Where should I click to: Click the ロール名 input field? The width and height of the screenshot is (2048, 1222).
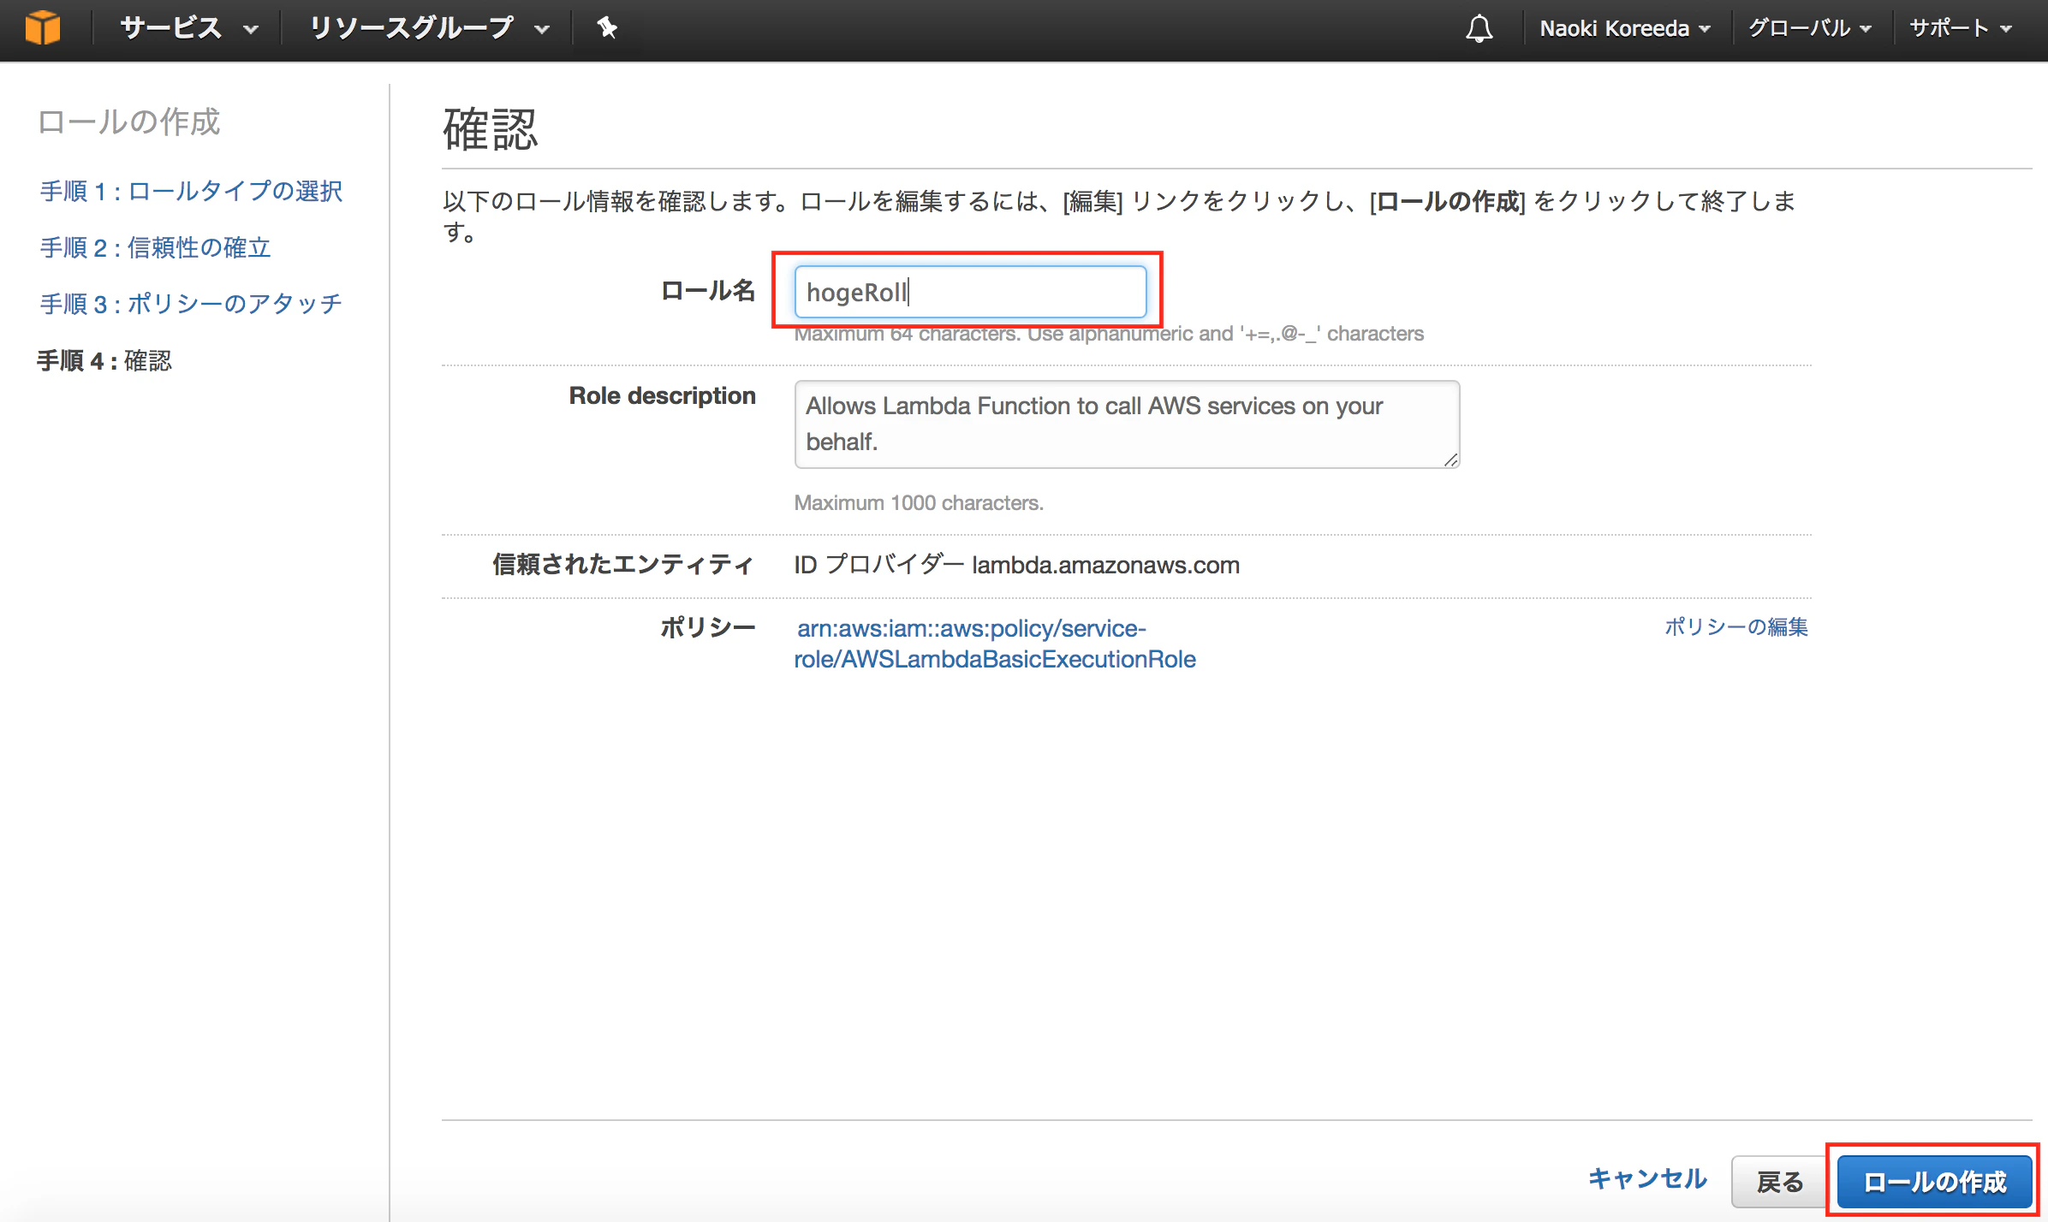point(970,292)
